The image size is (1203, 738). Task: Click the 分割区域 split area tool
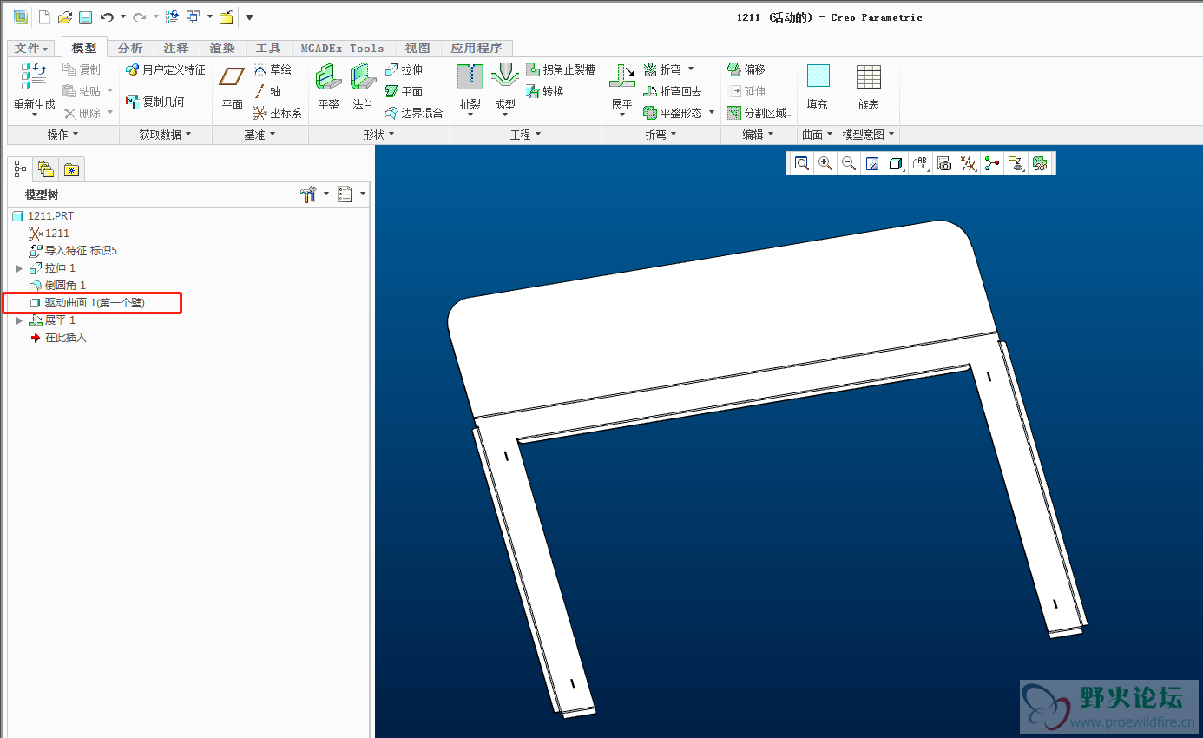coord(759,113)
